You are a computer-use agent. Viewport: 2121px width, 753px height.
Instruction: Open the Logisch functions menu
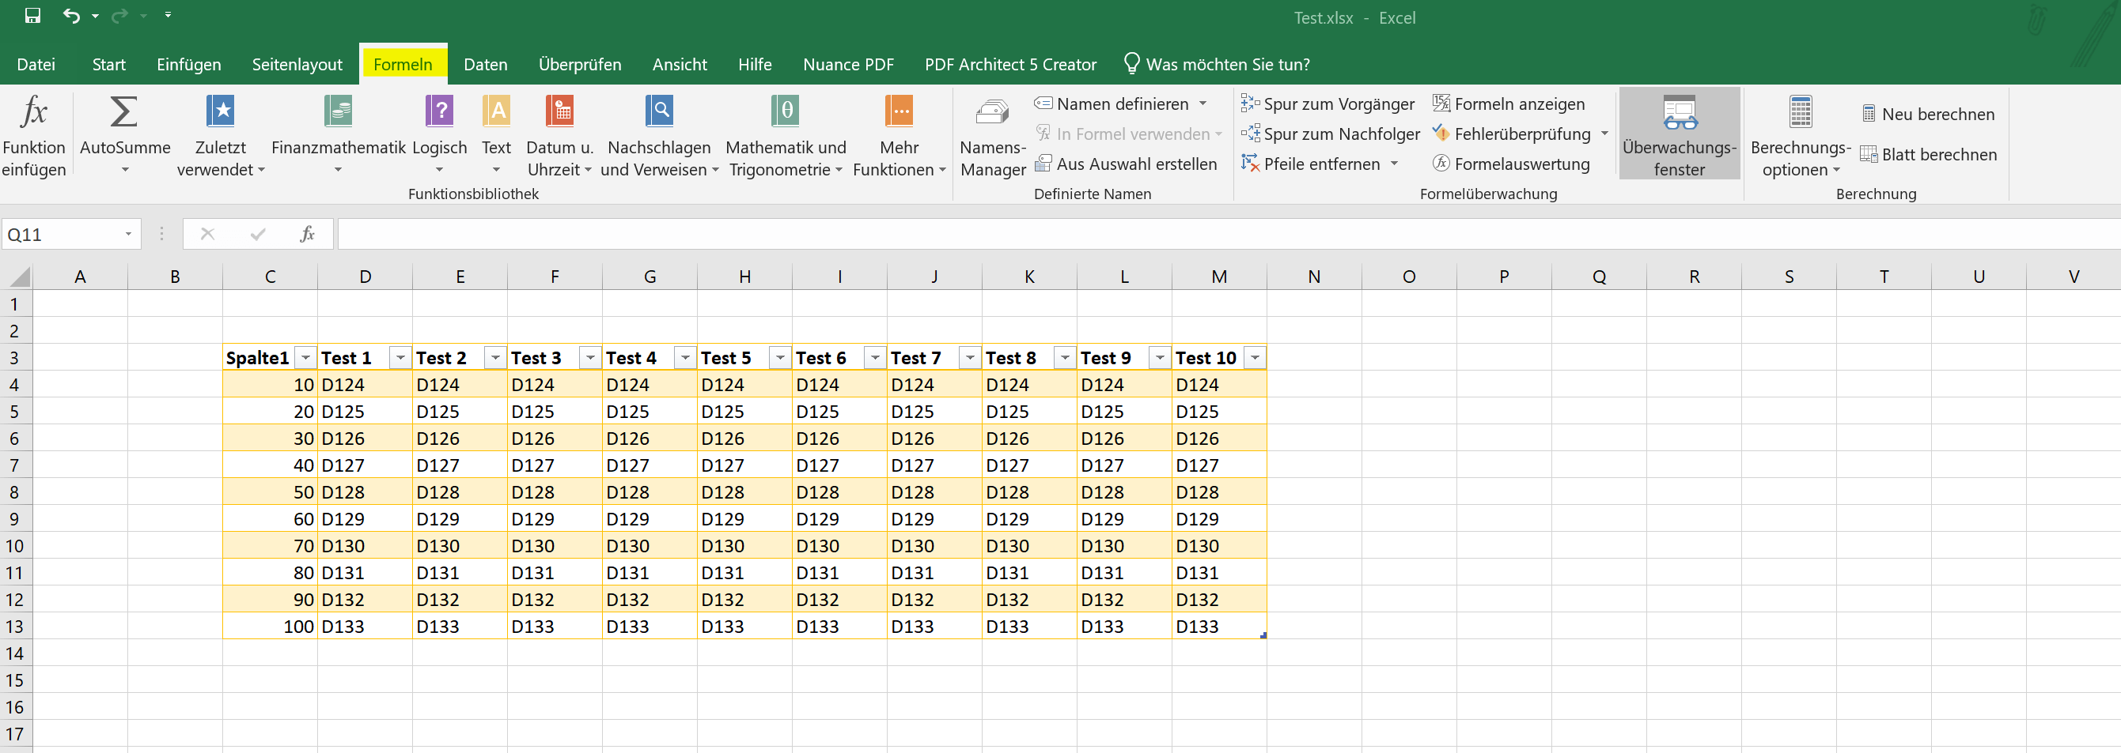439,134
